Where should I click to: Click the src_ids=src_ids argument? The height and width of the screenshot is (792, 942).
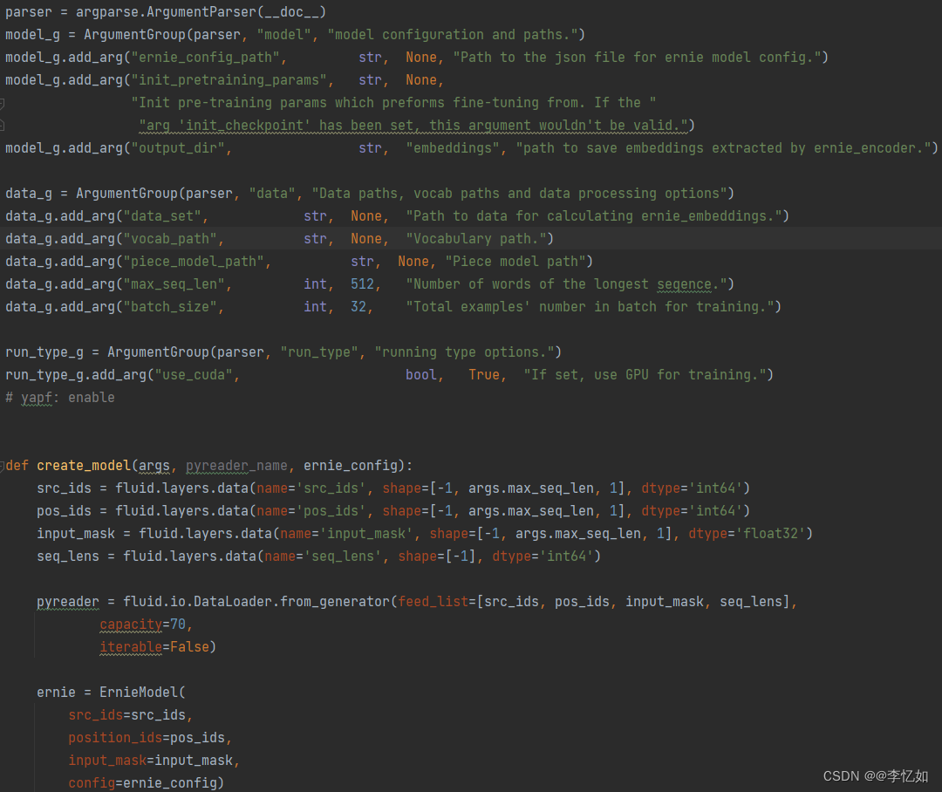[x=126, y=715]
